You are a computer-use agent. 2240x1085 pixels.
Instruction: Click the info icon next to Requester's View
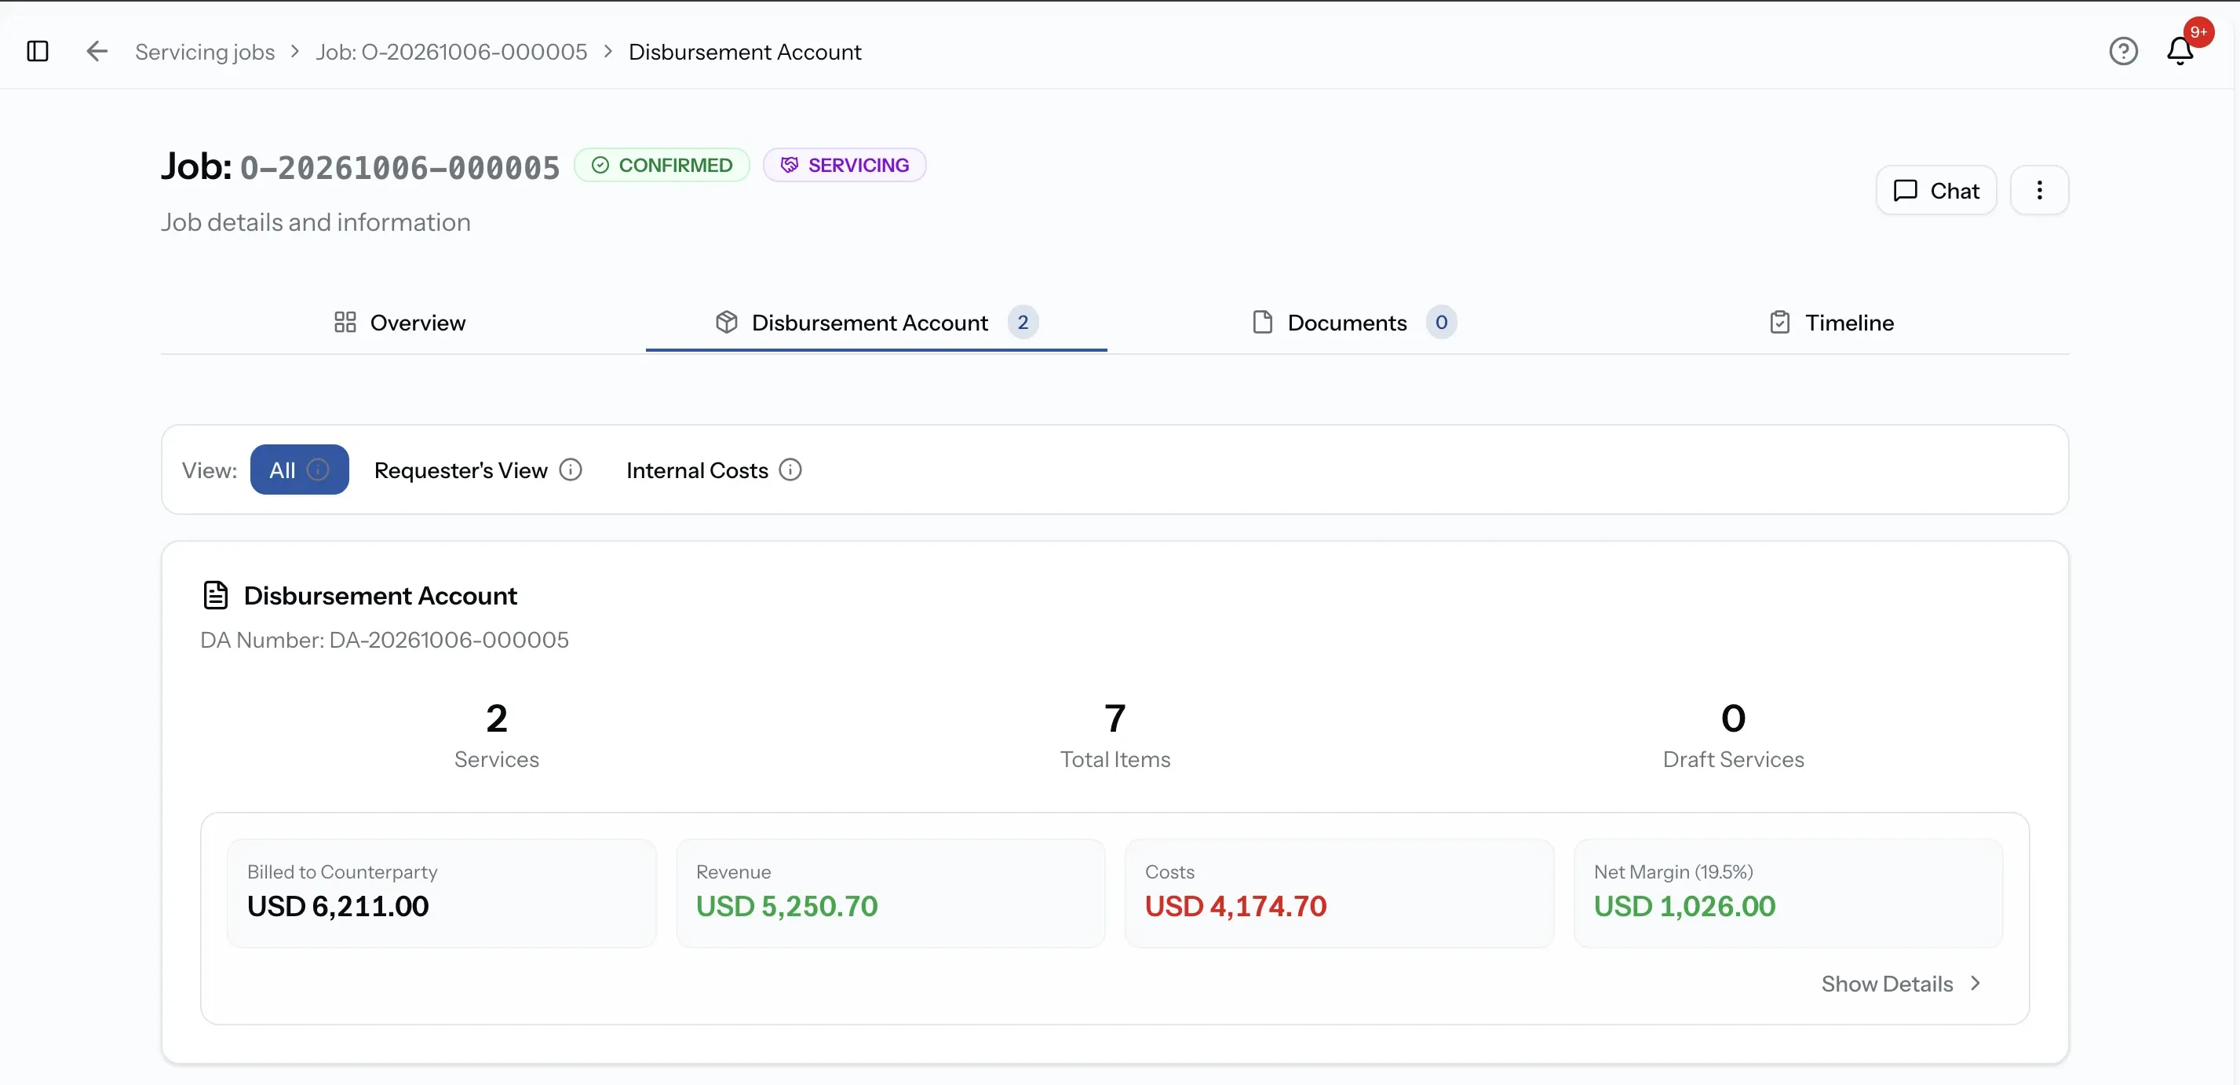(x=571, y=469)
